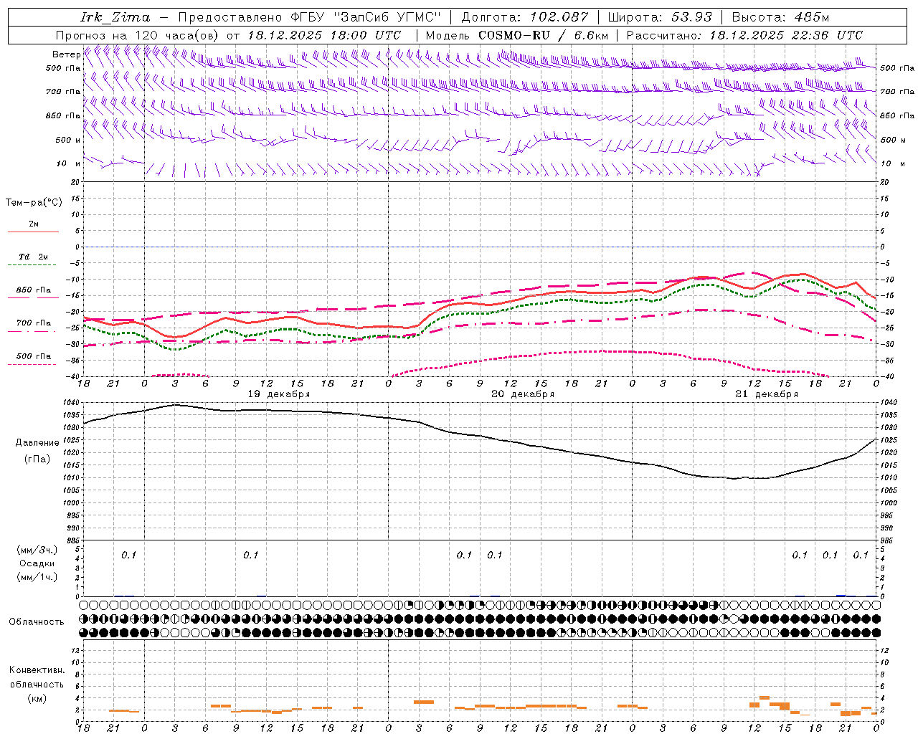
Task: Click the Широта: 53.93 value
Action: (660, 17)
